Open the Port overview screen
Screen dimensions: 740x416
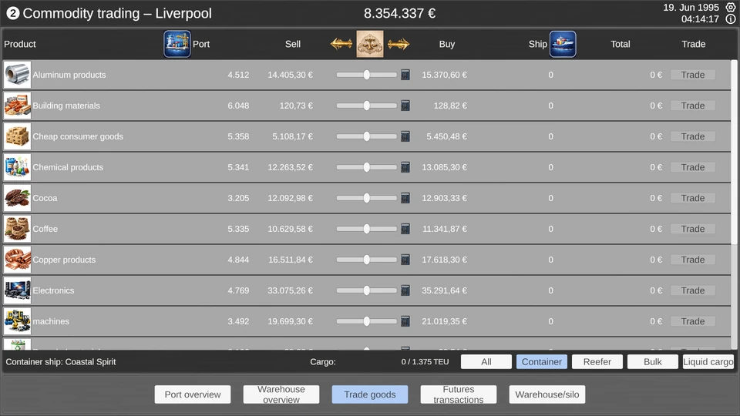193,394
